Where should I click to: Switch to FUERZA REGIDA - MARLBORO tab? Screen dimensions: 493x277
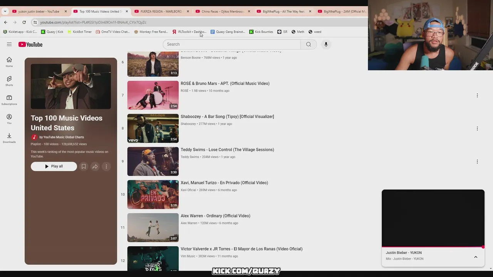(x=161, y=12)
